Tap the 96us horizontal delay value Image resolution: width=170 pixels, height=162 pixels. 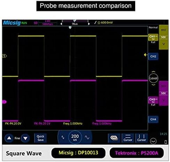(x=75, y=24)
